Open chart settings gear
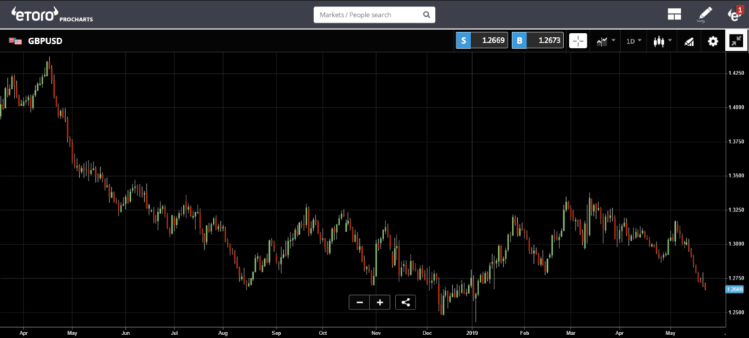 [x=712, y=42]
